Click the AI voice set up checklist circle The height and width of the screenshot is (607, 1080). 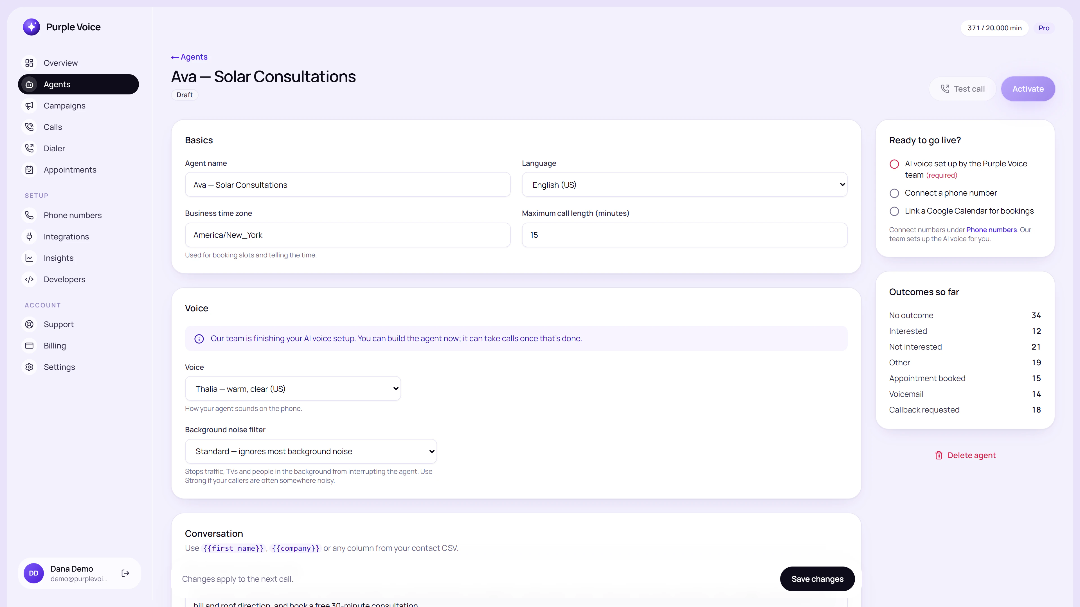click(x=894, y=164)
